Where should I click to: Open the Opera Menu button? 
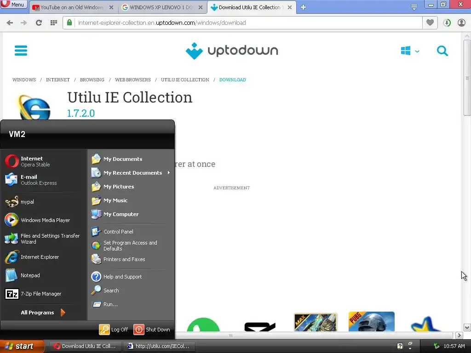click(x=14, y=5)
